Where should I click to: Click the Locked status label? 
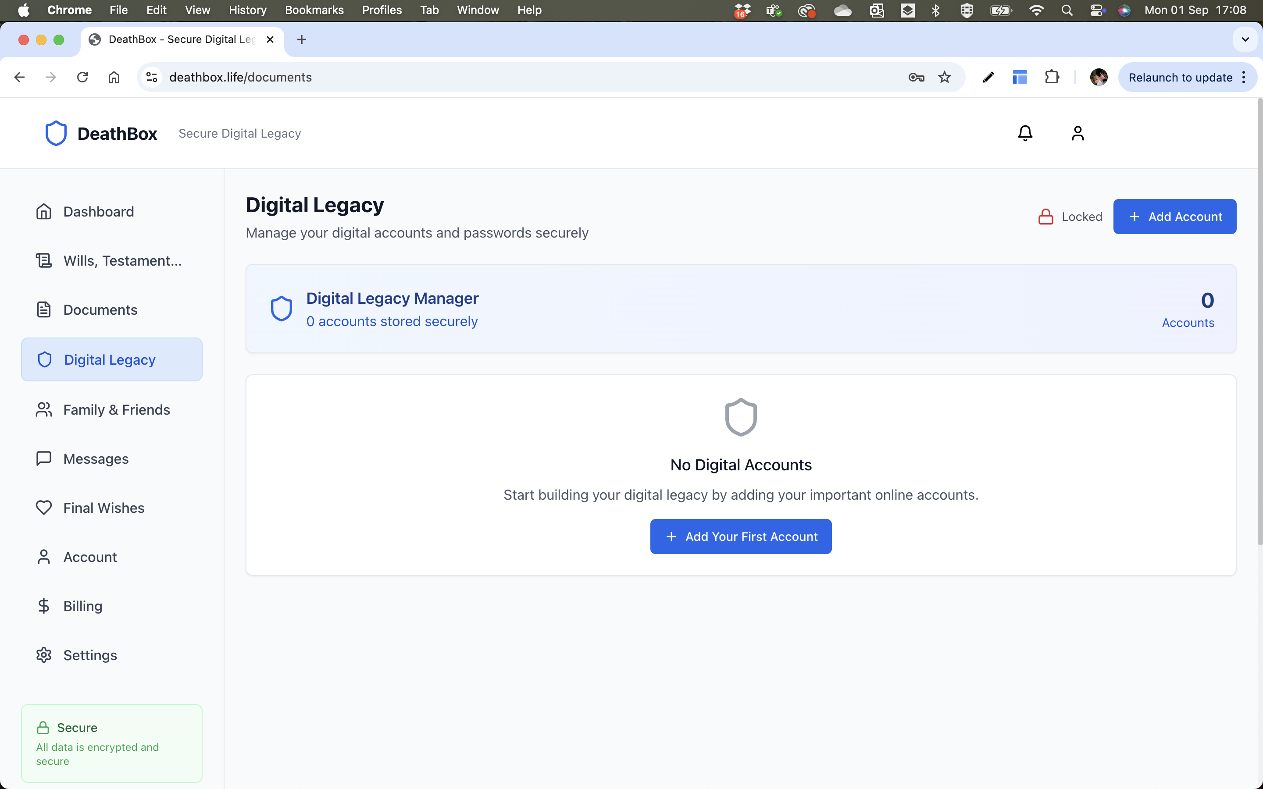[1082, 217]
